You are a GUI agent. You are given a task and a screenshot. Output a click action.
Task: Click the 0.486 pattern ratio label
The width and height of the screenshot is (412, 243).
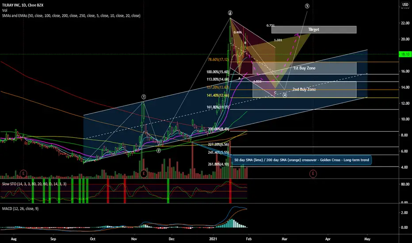pos(237,32)
